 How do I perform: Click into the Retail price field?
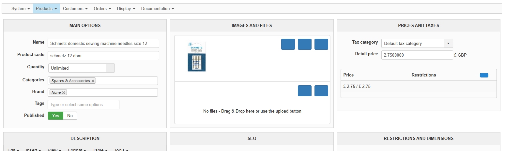pos(417,55)
